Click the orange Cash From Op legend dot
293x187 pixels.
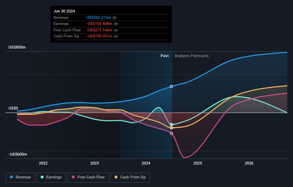[116, 177]
